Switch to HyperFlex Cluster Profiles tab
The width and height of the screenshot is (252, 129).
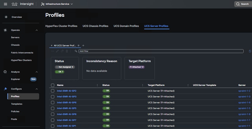click(61, 26)
